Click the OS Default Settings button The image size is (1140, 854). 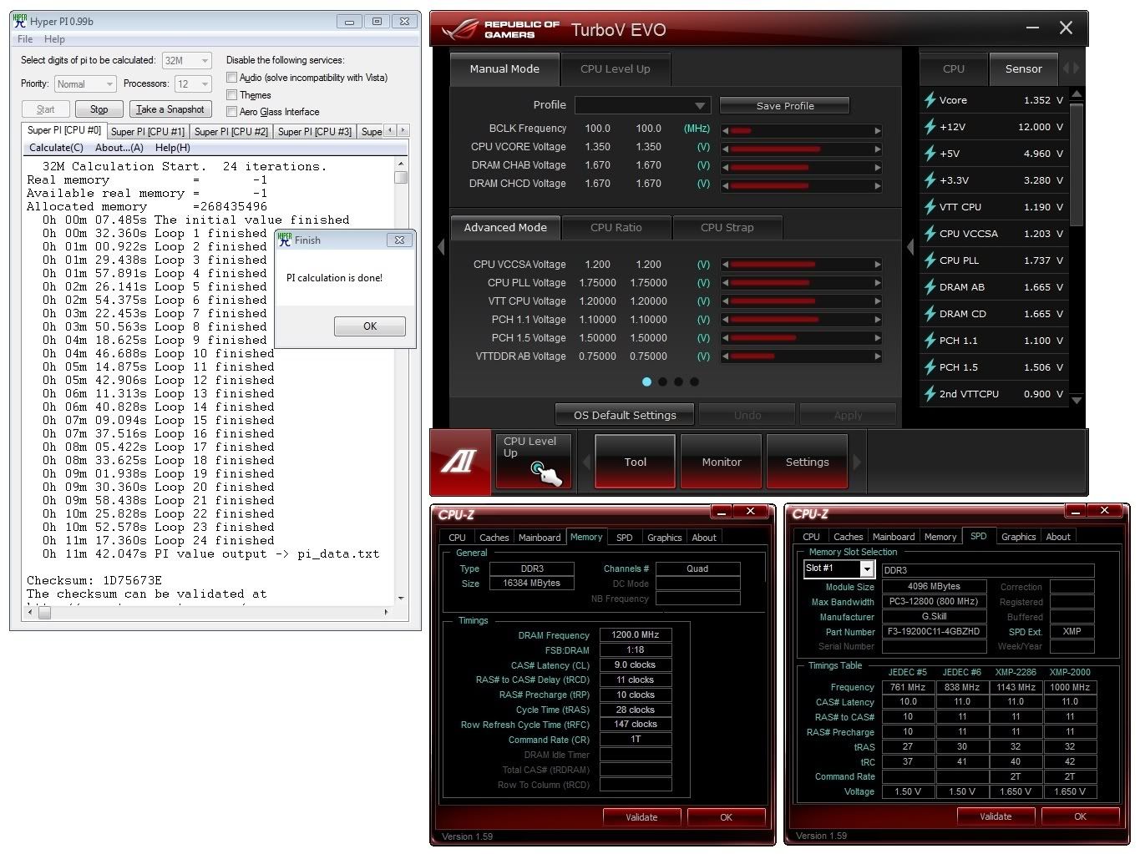tap(625, 415)
